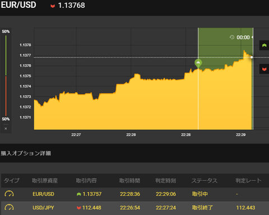Click the bottom 50% sentiment label

pos(6,119)
